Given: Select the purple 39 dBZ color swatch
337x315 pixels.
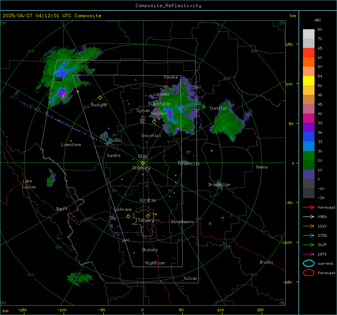Looking at the screenshot, I should (309, 127).
